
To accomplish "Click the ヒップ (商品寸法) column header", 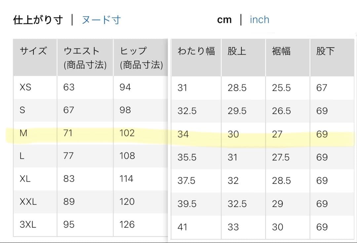I will pos(140,57).
